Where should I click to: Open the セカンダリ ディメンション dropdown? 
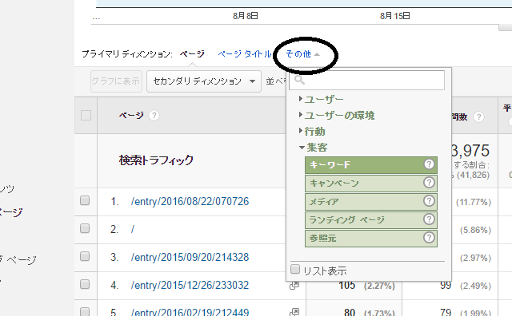(204, 81)
